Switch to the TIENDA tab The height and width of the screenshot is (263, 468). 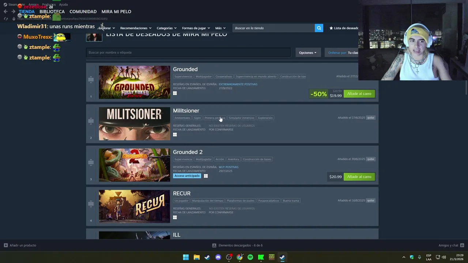[x=27, y=12]
